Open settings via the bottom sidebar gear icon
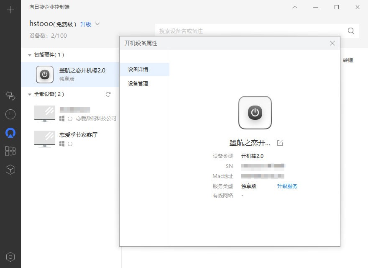 (10, 256)
